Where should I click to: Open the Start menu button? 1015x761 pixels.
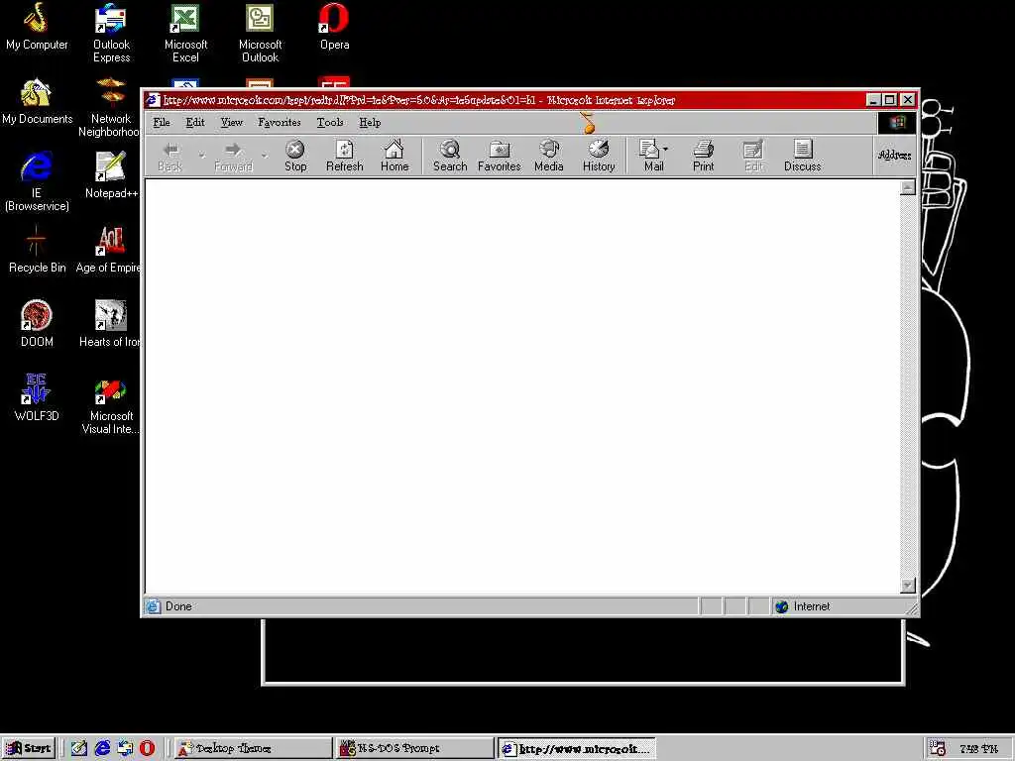29,748
